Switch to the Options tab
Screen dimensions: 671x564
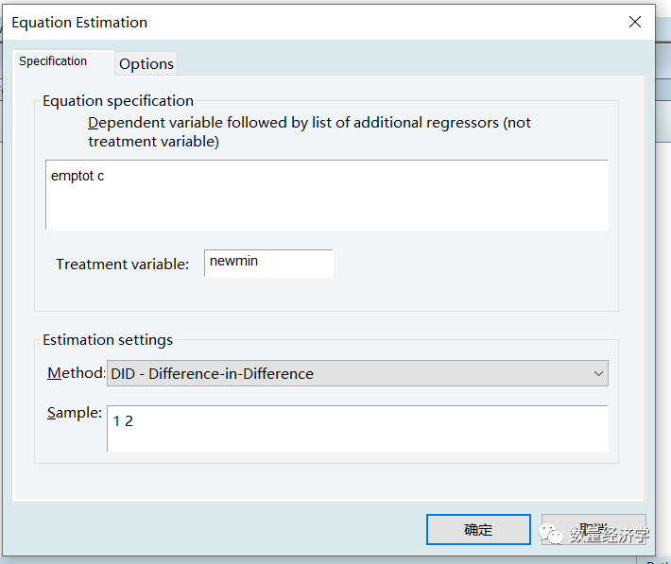tap(146, 63)
